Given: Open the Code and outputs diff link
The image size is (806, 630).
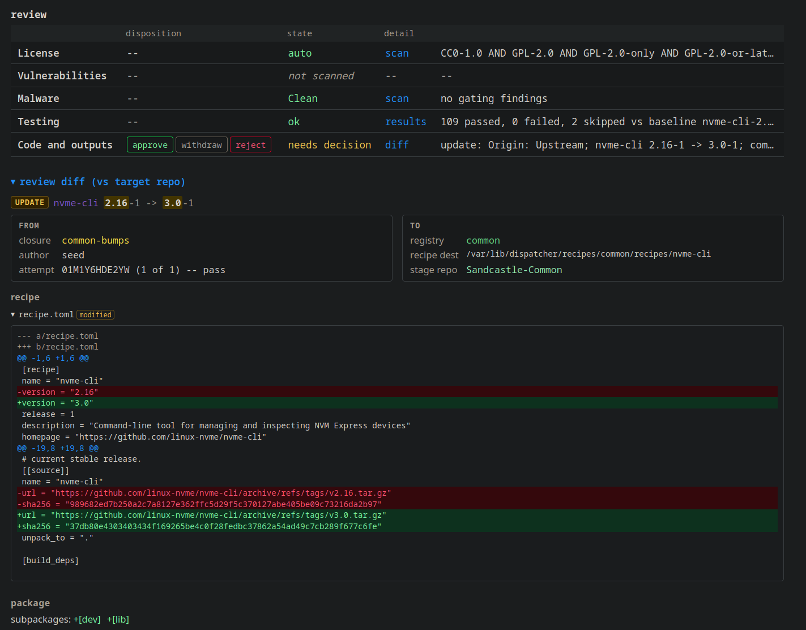Looking at the screenshot, I should 397,145.
